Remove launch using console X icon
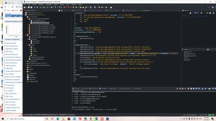Screen dimensions: 216x121 point(180,89)
